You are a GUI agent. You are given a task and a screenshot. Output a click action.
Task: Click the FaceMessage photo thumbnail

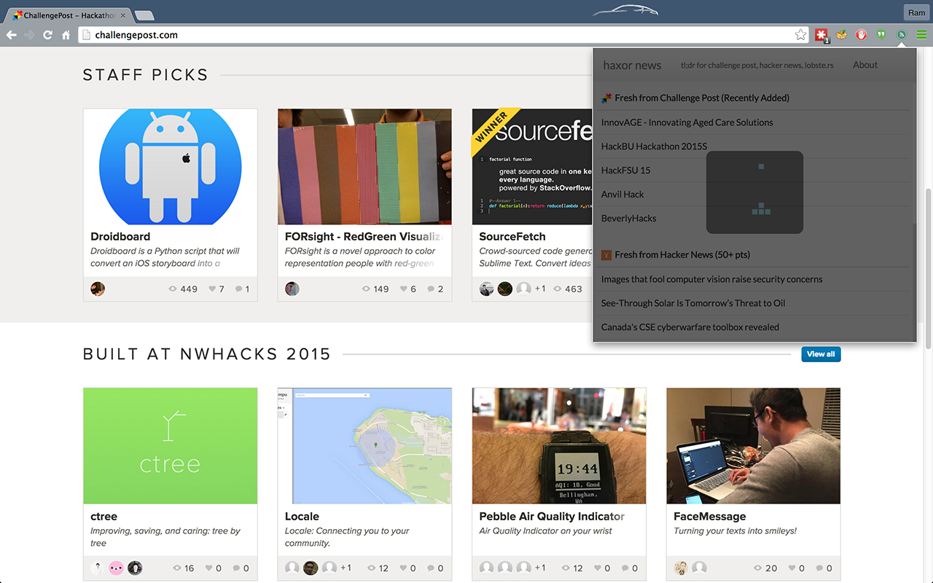click(x=754, y=446)
